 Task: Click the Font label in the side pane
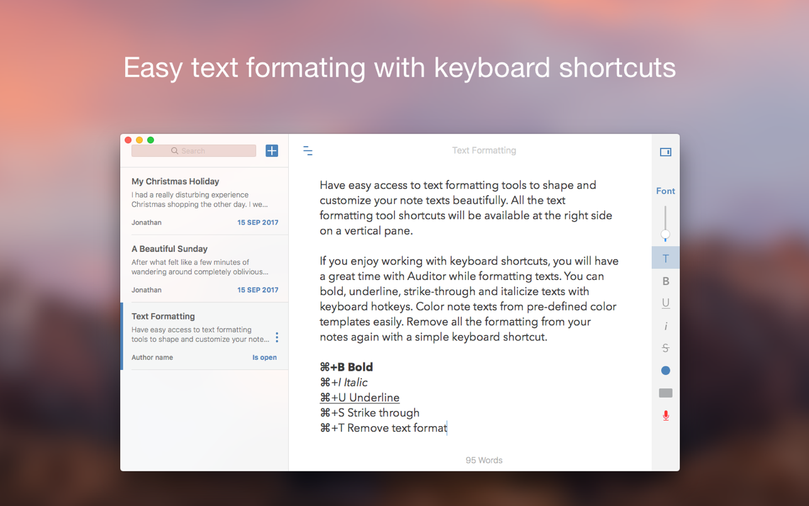666,191
